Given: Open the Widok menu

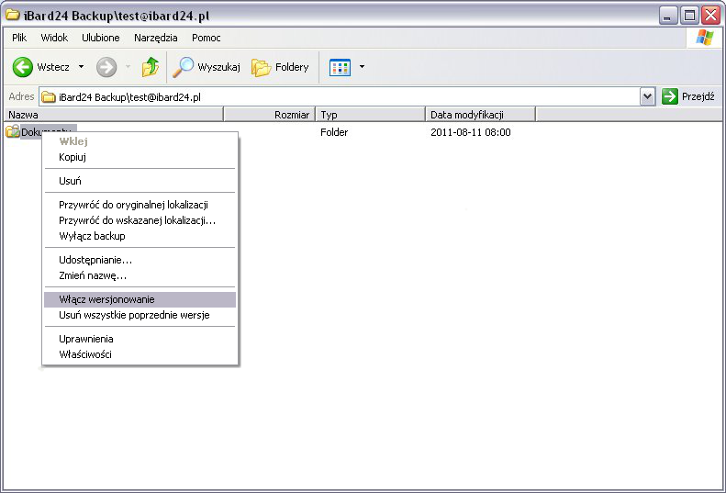Looking at the screenshot, I should pyautogui.click(x=54, y=38).
